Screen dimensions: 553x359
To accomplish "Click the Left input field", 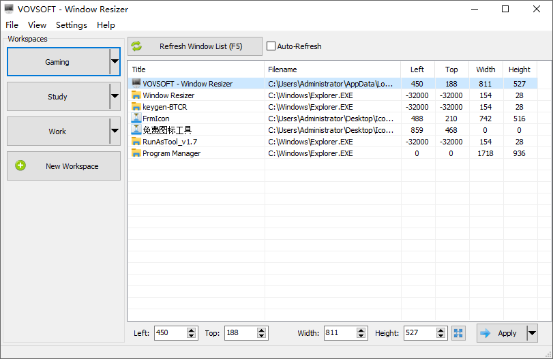I will pos(170,333).
